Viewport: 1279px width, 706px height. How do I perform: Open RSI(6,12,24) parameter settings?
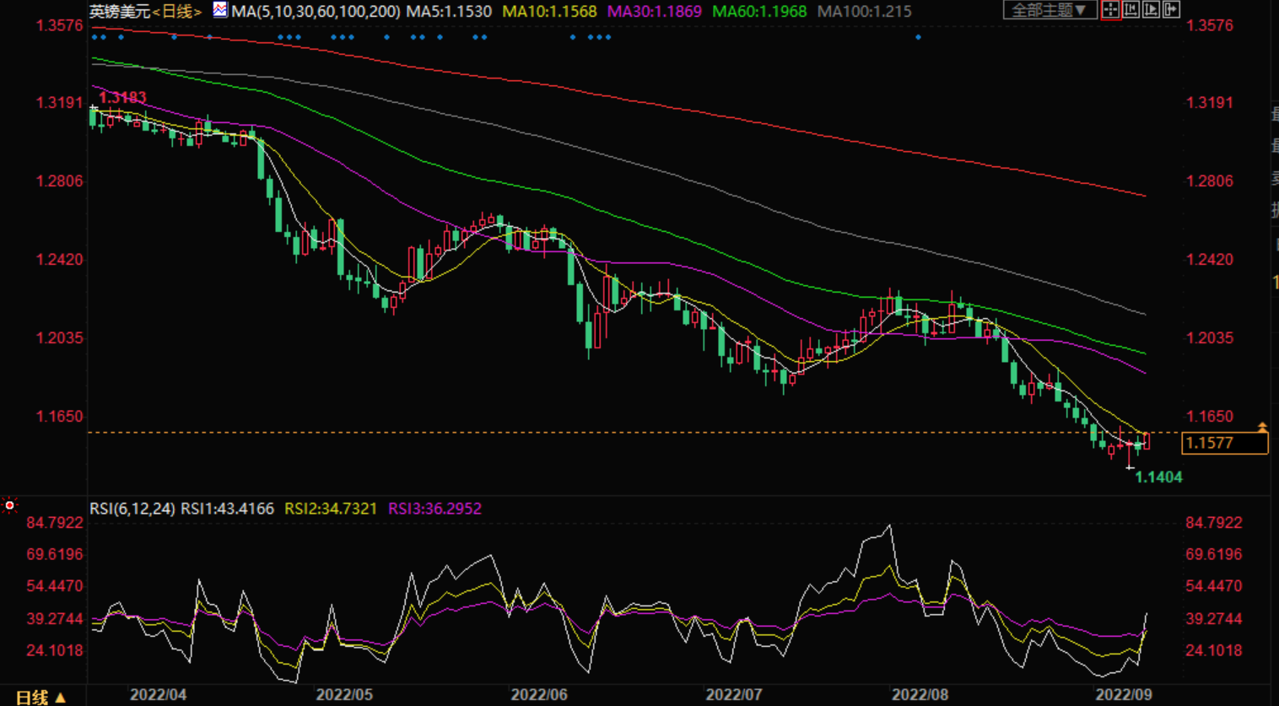coord(132,509)
